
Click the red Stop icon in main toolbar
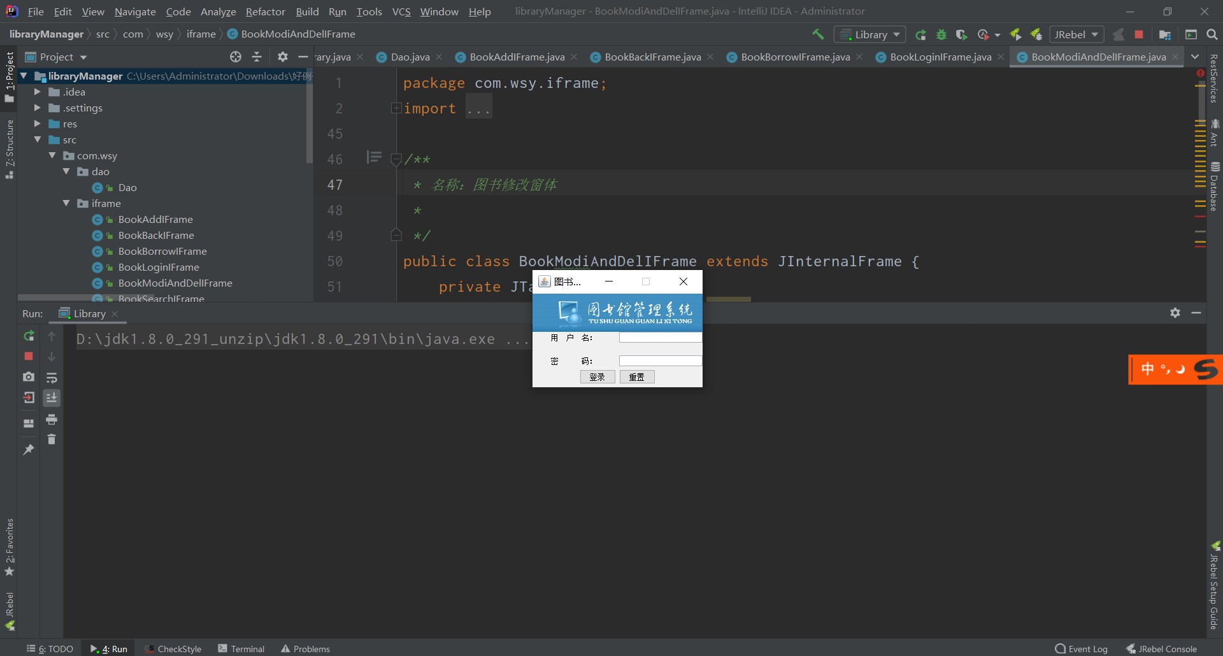click(x=1139, y=34)
